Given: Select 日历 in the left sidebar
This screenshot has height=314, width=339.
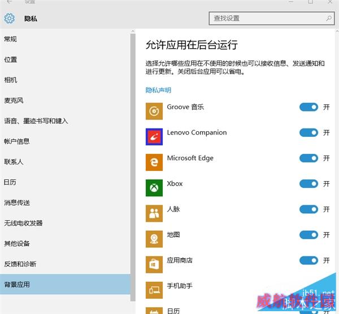Looking at the screenshot, I should coord(65,182).
